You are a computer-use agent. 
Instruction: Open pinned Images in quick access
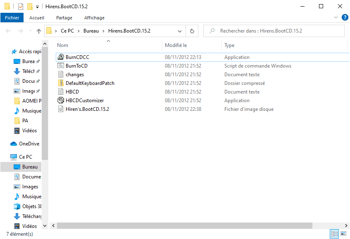[x=27, y=91]
